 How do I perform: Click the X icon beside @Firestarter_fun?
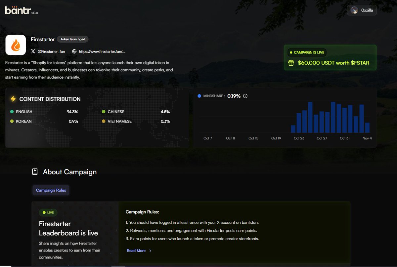click(33, 52)
